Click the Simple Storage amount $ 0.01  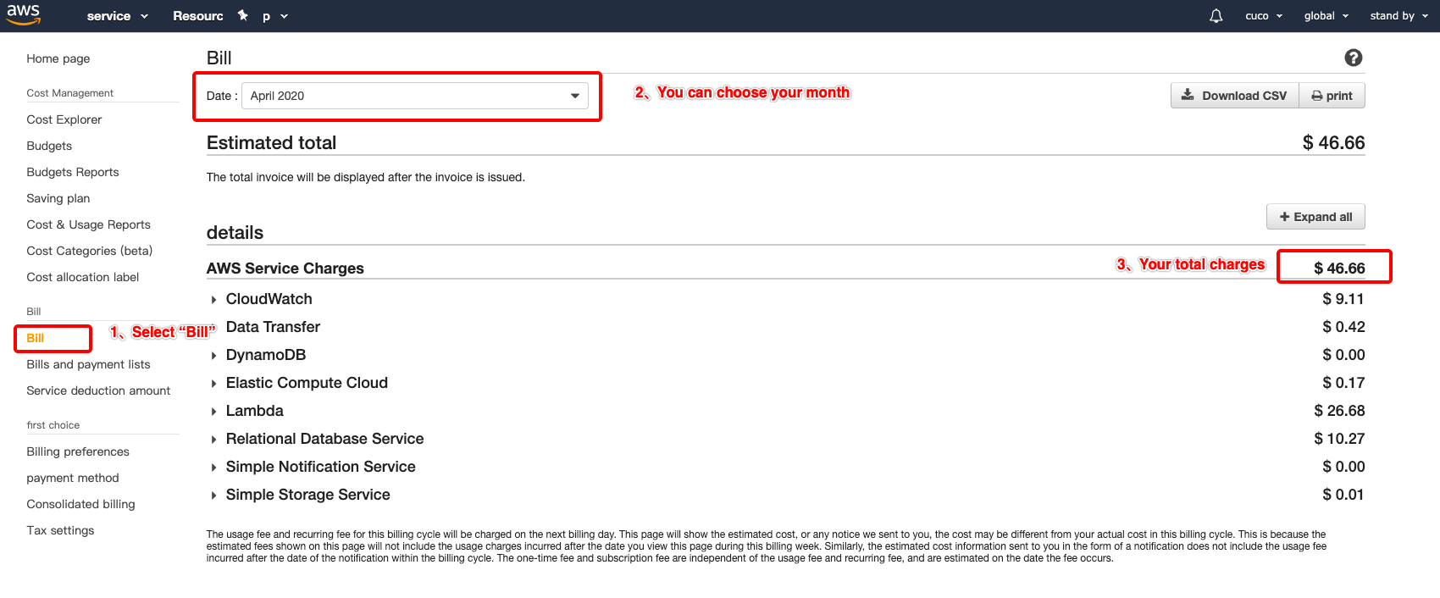coord(1343,495)
